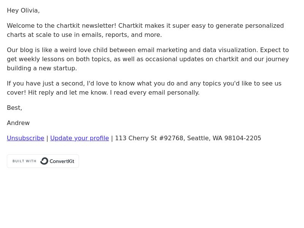Open the Update your profile link

(79, 138)
